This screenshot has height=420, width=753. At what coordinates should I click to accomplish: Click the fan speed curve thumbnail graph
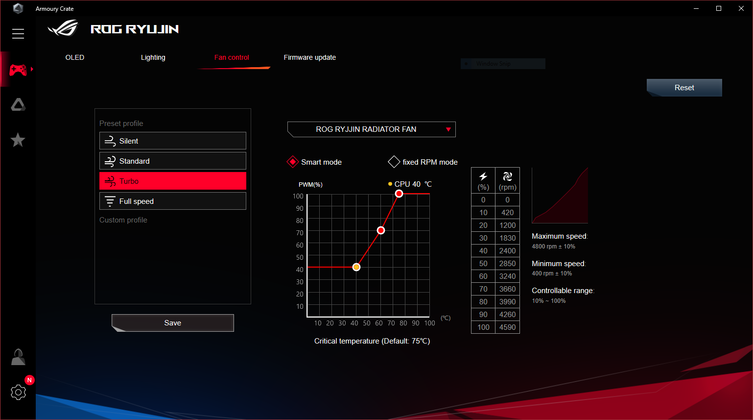pos(560,195)
